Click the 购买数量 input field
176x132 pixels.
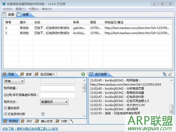[58, 88]
